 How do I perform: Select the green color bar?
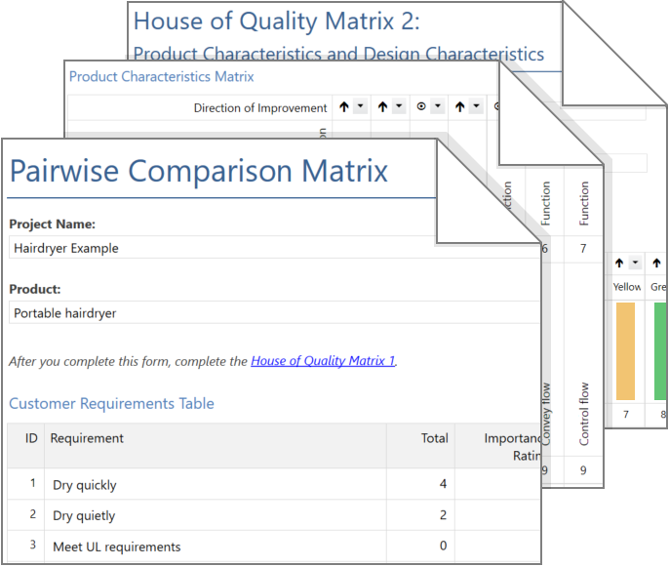[660, 350]
